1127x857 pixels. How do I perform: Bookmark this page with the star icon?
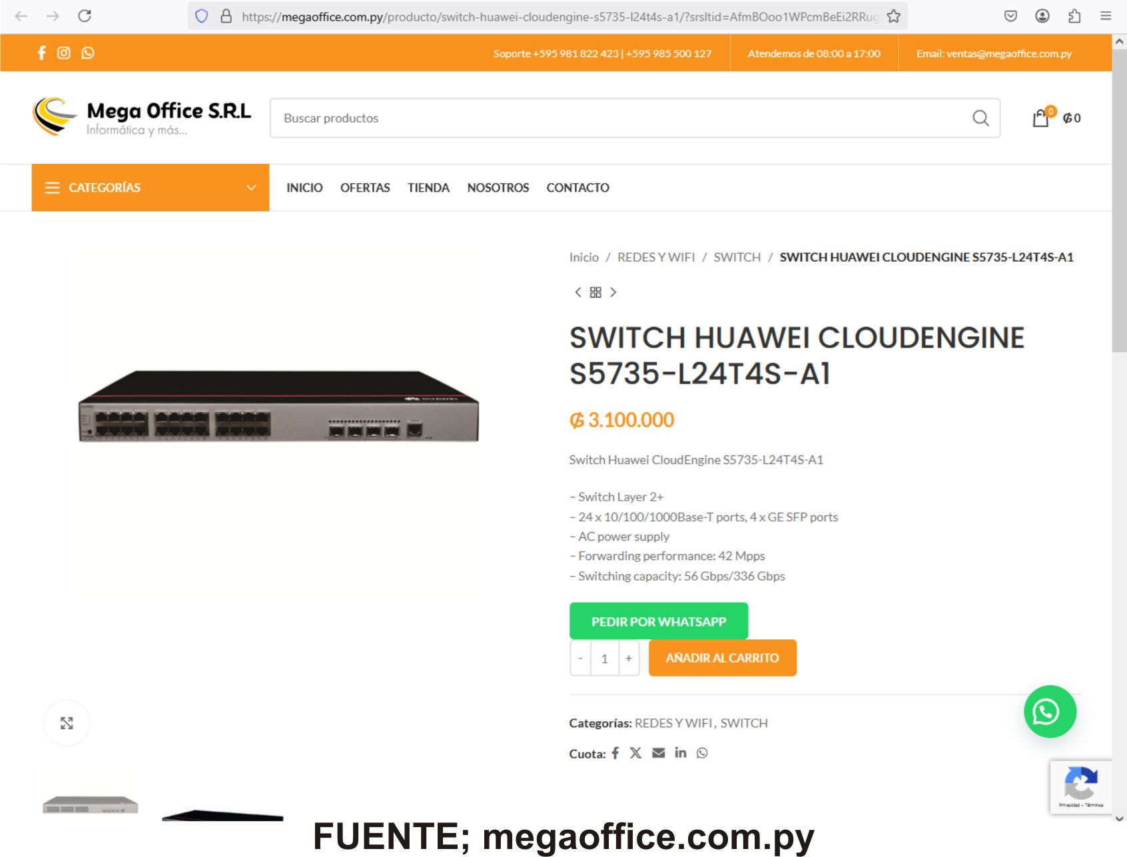point(893,16)
